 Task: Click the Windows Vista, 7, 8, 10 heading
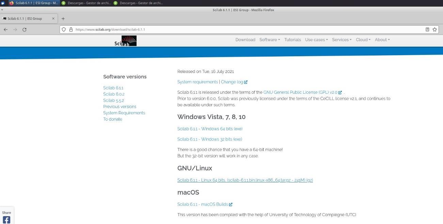[211, 117]
